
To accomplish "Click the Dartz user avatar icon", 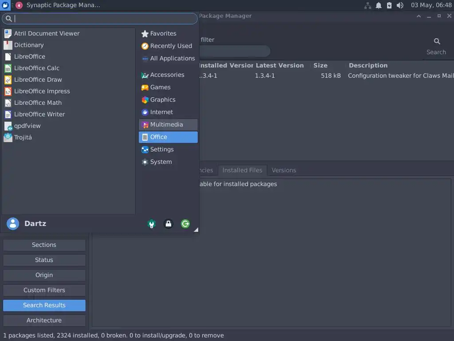I will point(13,224).
